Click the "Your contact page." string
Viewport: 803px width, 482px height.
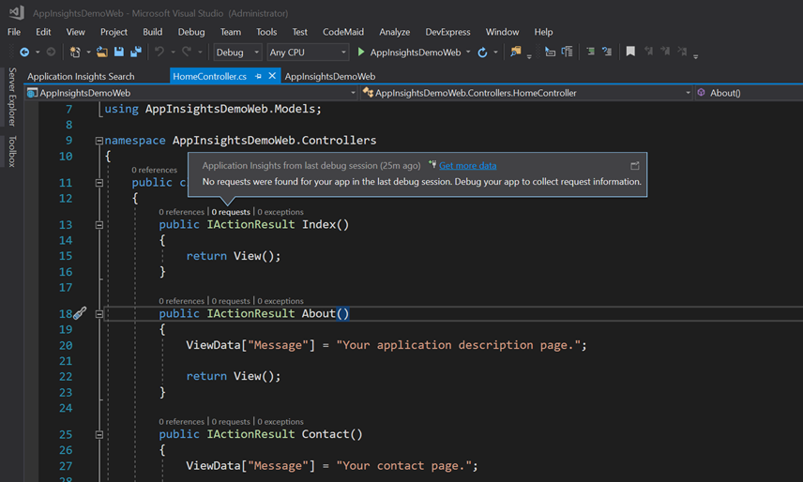pyautogui.click(x=404, y=466)
